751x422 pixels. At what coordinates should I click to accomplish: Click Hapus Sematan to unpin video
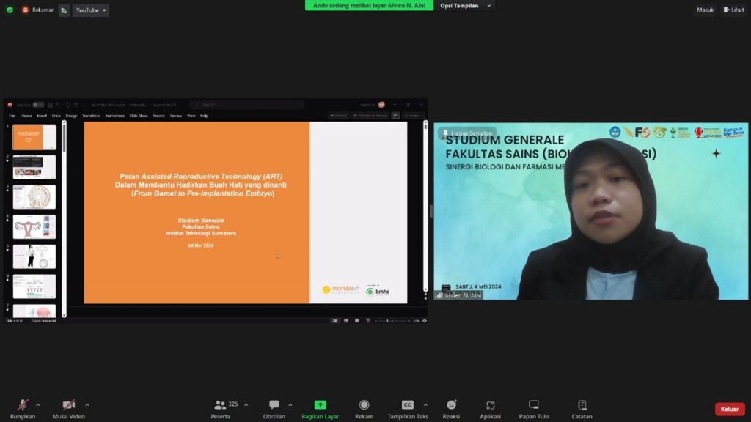coord(467,133)
